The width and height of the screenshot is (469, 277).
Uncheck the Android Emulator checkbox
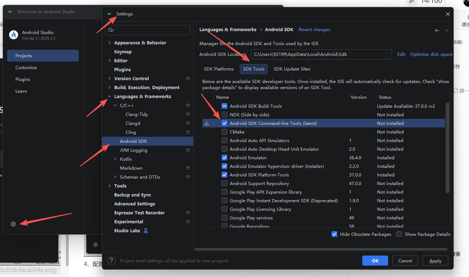click(x=224, y=158)
